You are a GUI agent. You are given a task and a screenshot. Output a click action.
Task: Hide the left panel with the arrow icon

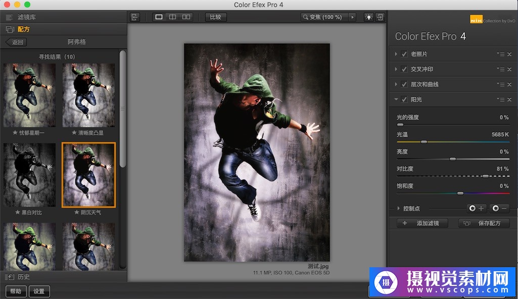(x=134, y=17)
